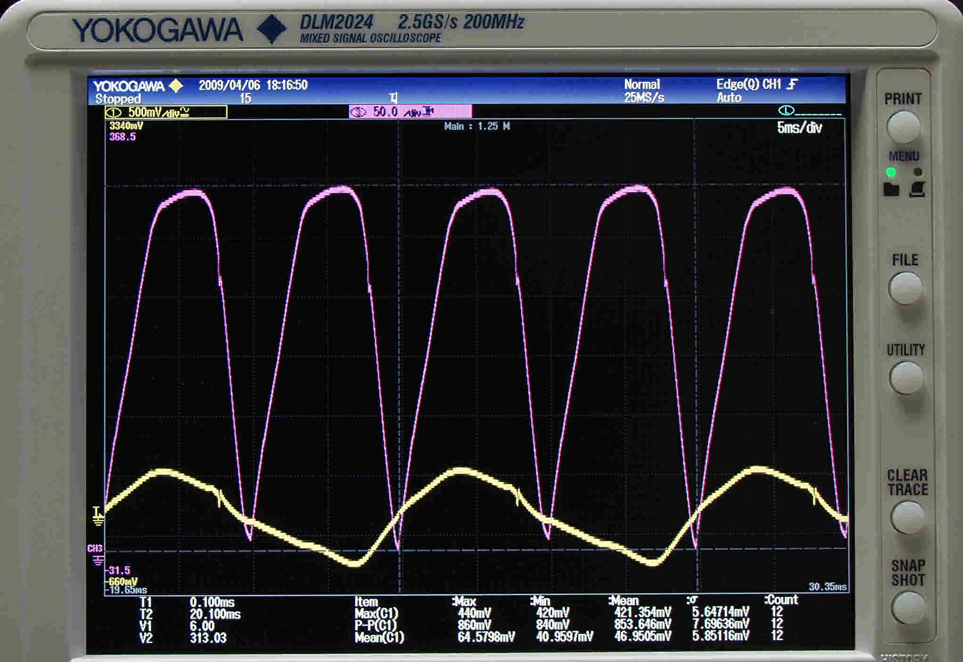Click the Stopped acquisition status text
Viewport: 963px width, 662px height.
pyautogui.click(x=118, y=99)
